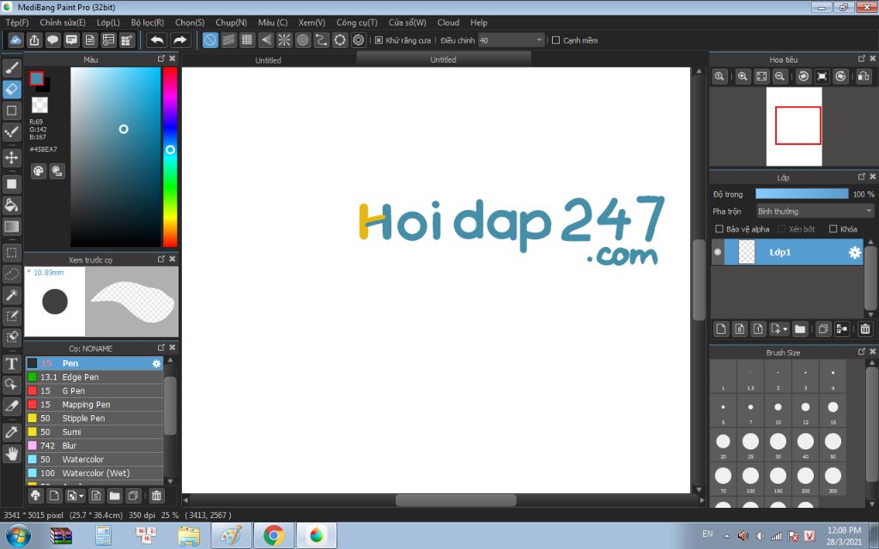Image resolution: width=879 pixels, height=549 pixels.
Task: Add a new layer folder
Action: point(800,329)
